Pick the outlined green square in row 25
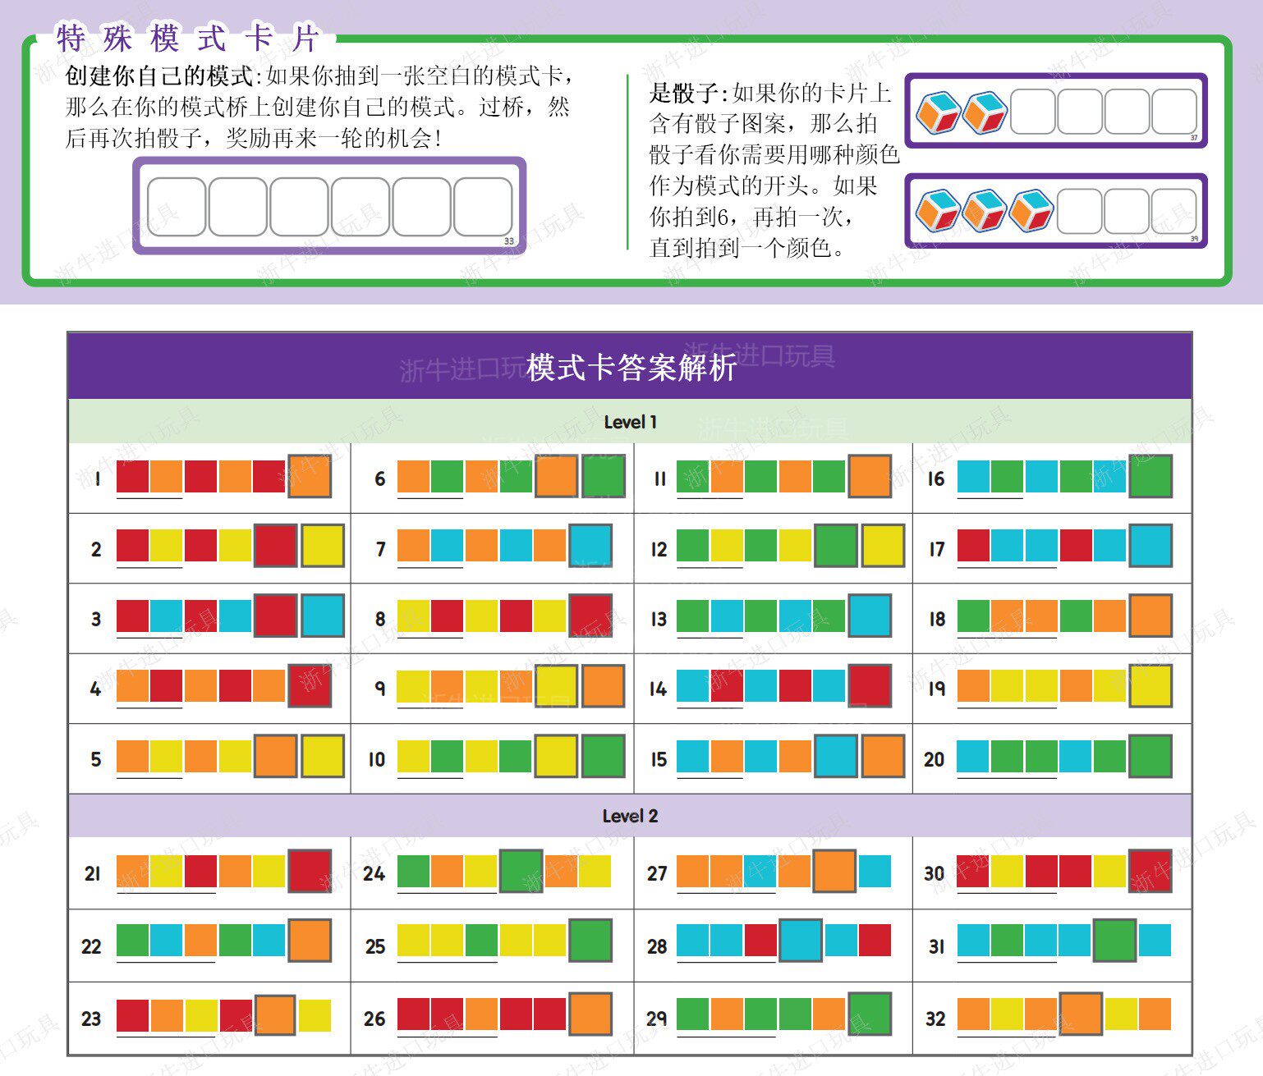Viewport: 1263px width, 1076px height. click(590, 941)
